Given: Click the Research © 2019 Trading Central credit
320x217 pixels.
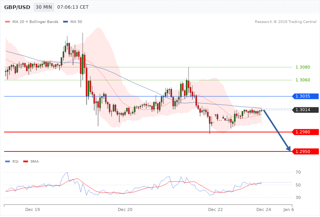Looking at the screenshot, I should (x=285, y=21).
